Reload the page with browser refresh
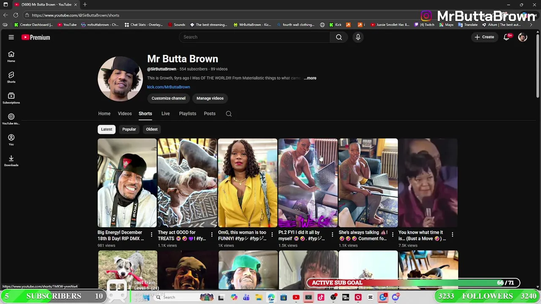Image resolution: width=541 pixels, height=304 pixels. point(16,15)
